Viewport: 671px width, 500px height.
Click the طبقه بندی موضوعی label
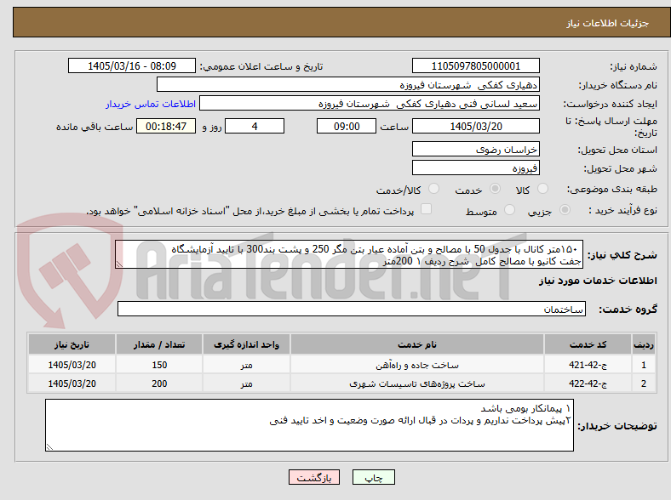point(612,189)
